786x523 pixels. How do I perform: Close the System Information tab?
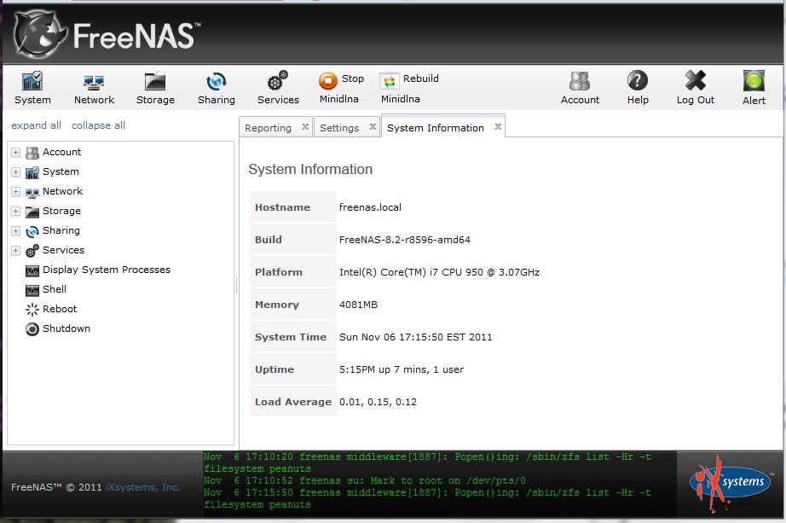click(498, 127)
